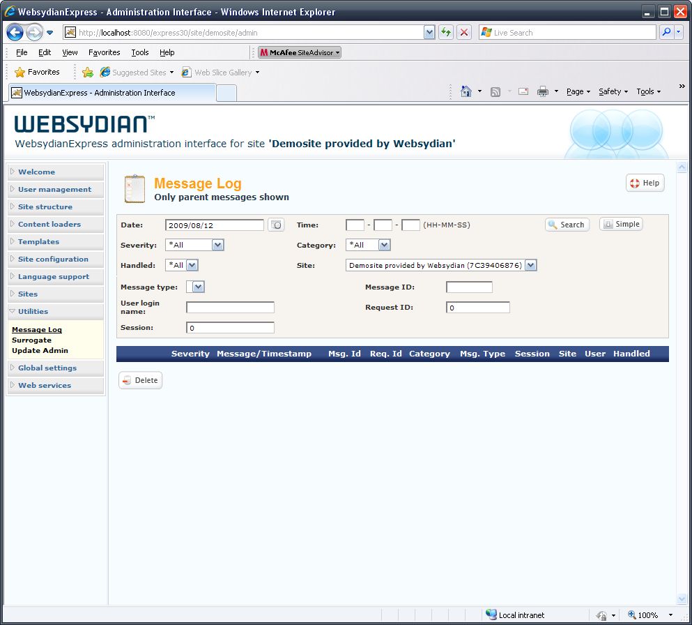Click the Session input field
Viewport: 692px width, 625px height.
click(231, 328)
